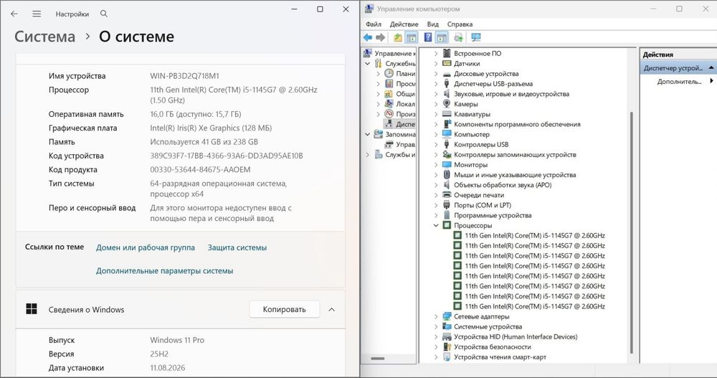This screenshot has height=378, width=717.
Task: Collapse the Сведения о Windows section chevron
Action: (x=331, y=310)
